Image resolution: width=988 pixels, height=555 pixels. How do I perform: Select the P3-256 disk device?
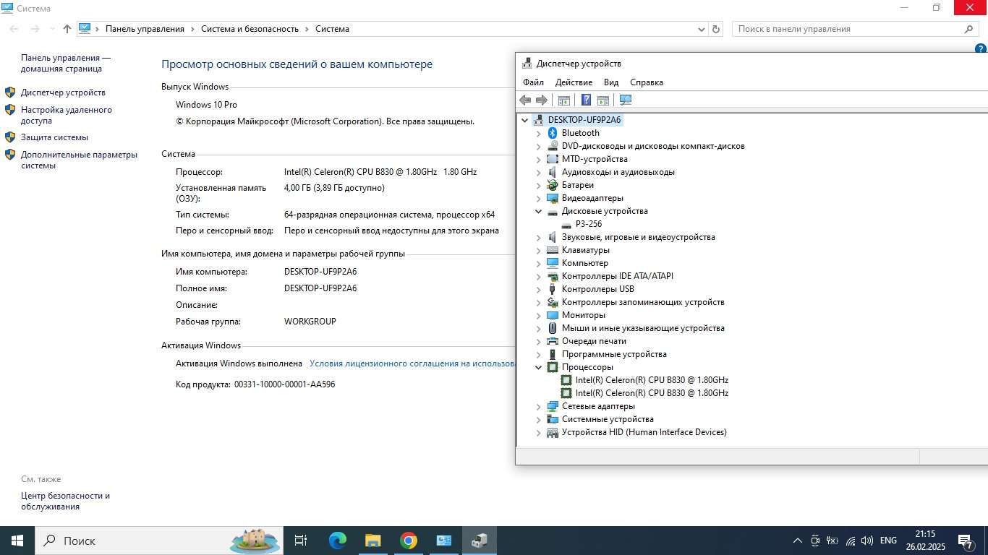point(589,224)
